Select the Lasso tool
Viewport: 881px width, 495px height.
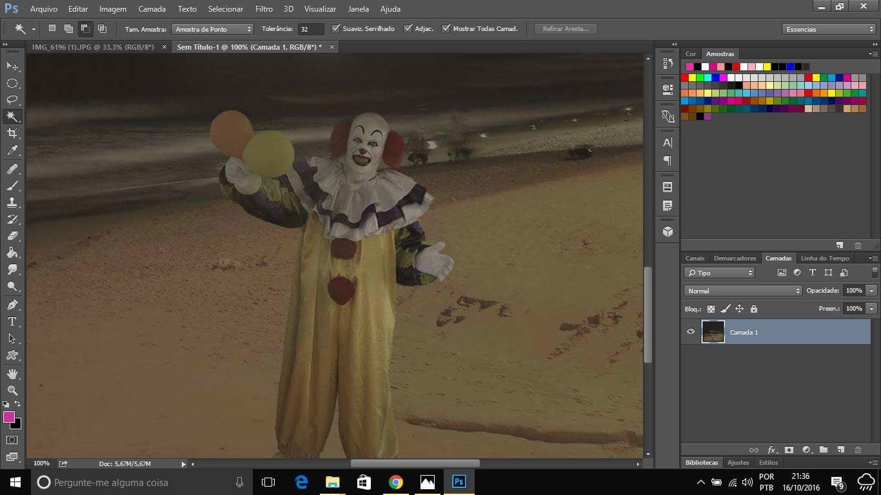point(12,100)
